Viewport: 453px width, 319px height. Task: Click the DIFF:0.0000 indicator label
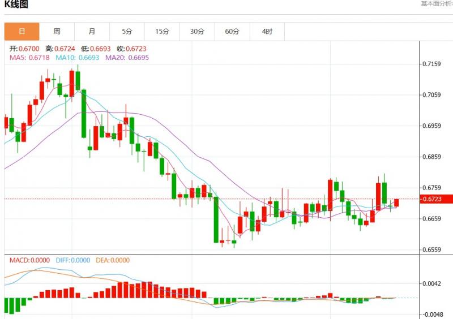(73, 260)
